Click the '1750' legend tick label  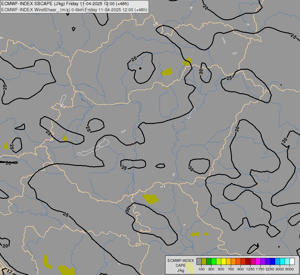click(260, 269)
